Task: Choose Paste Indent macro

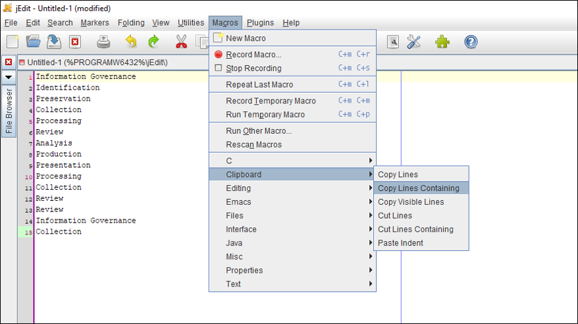Action: [421, 243]
